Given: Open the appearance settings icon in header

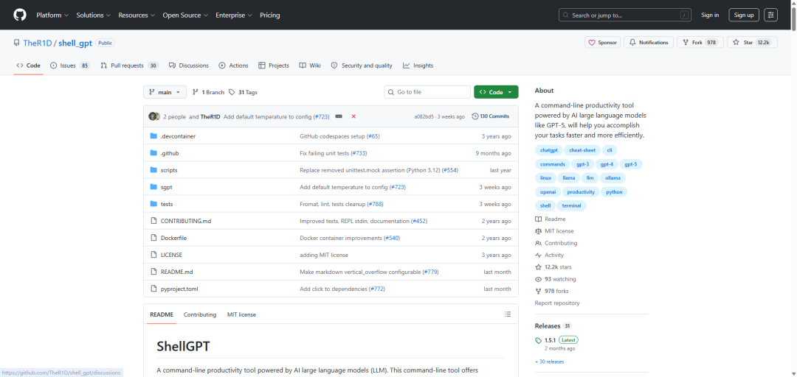Looking at the screenshot, I should click(x=771, y=15).
